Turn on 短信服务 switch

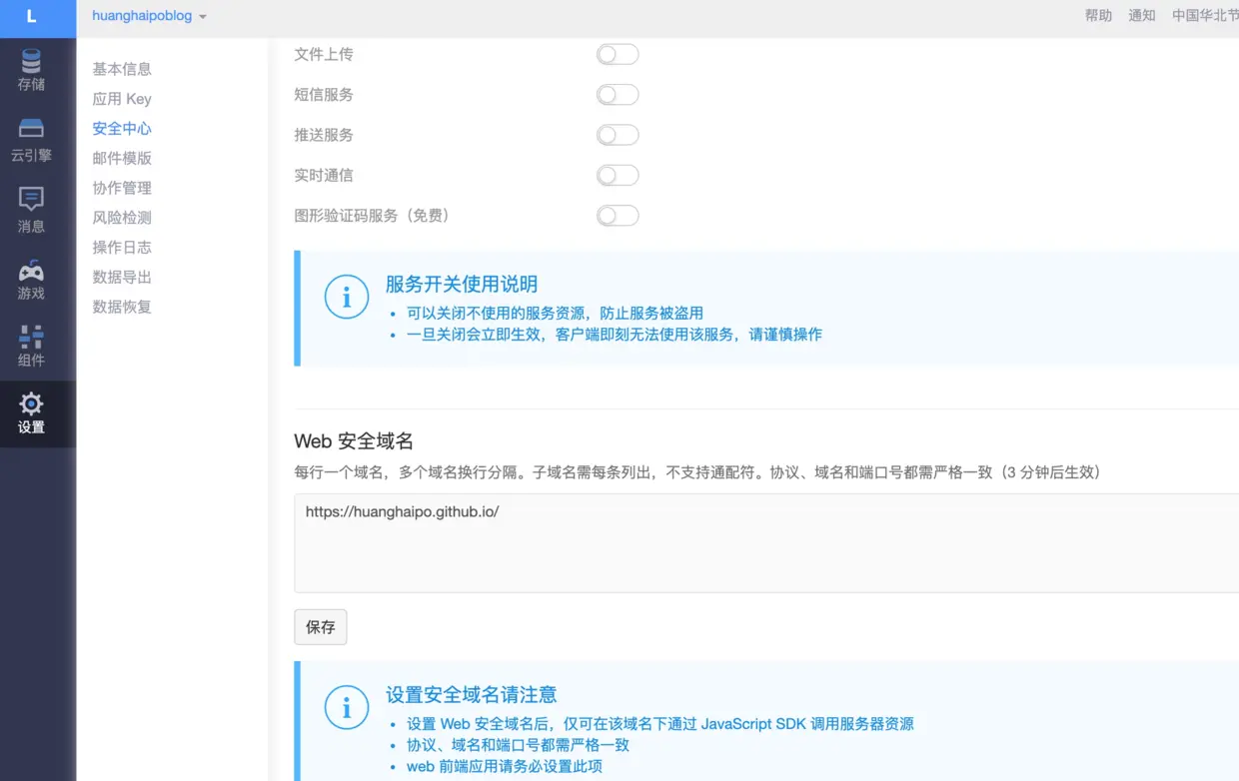coord(617,94)
